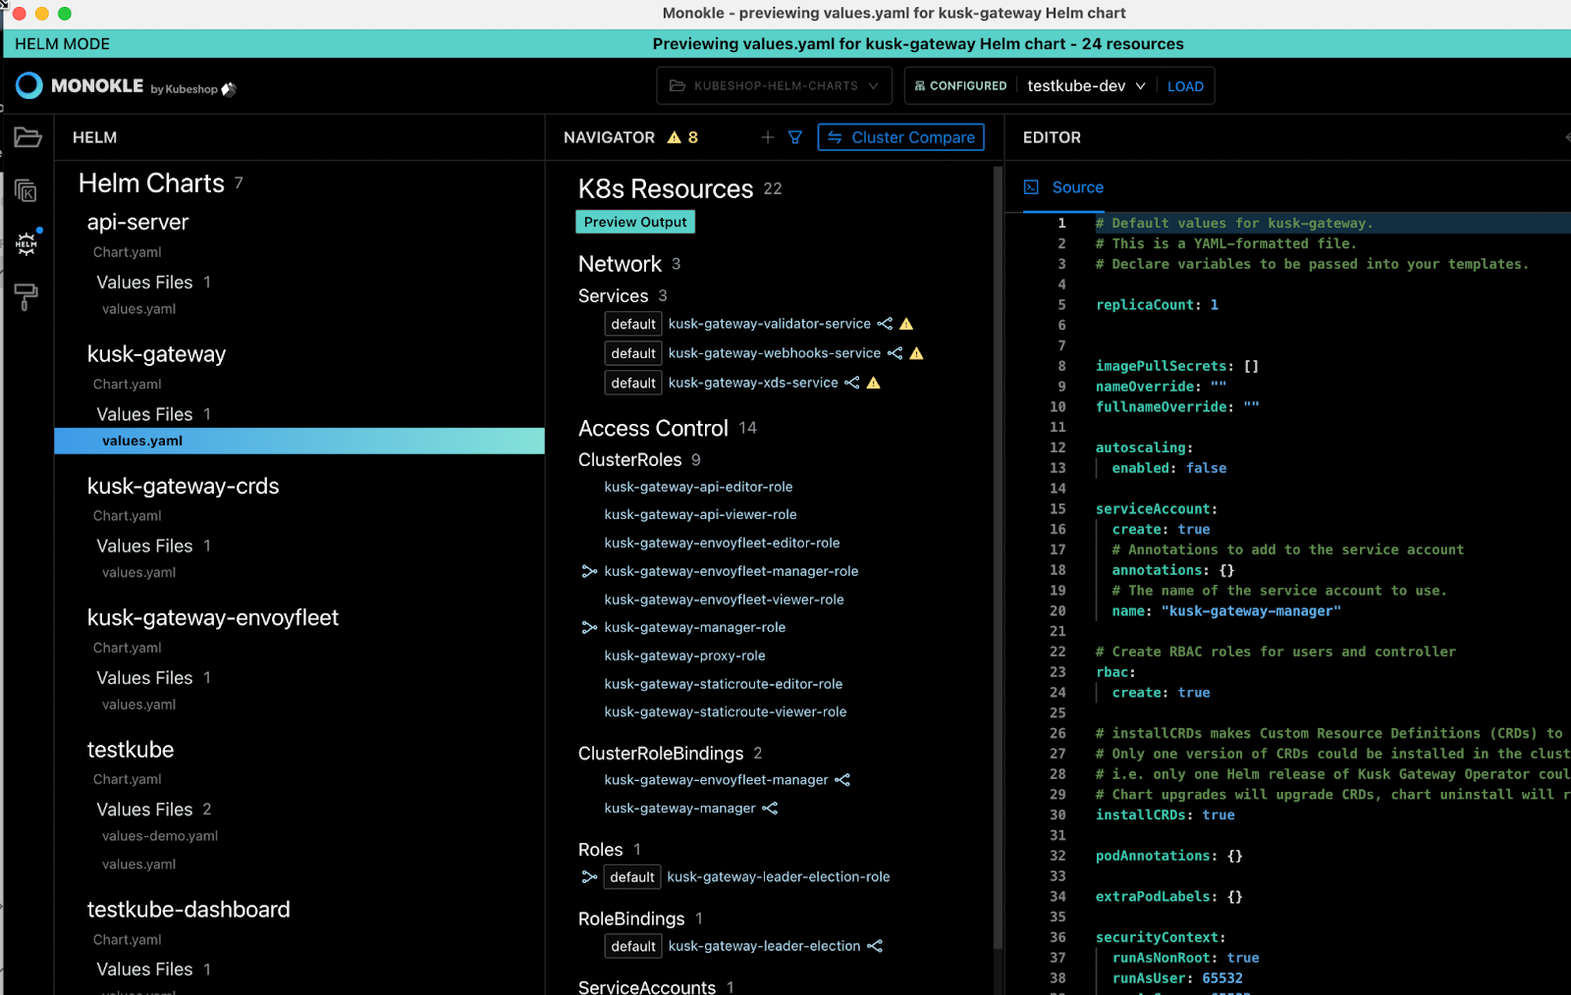
Task: Click outgoing links icon of kusk-gateway-xds-service
Action: tap(851, 383)
